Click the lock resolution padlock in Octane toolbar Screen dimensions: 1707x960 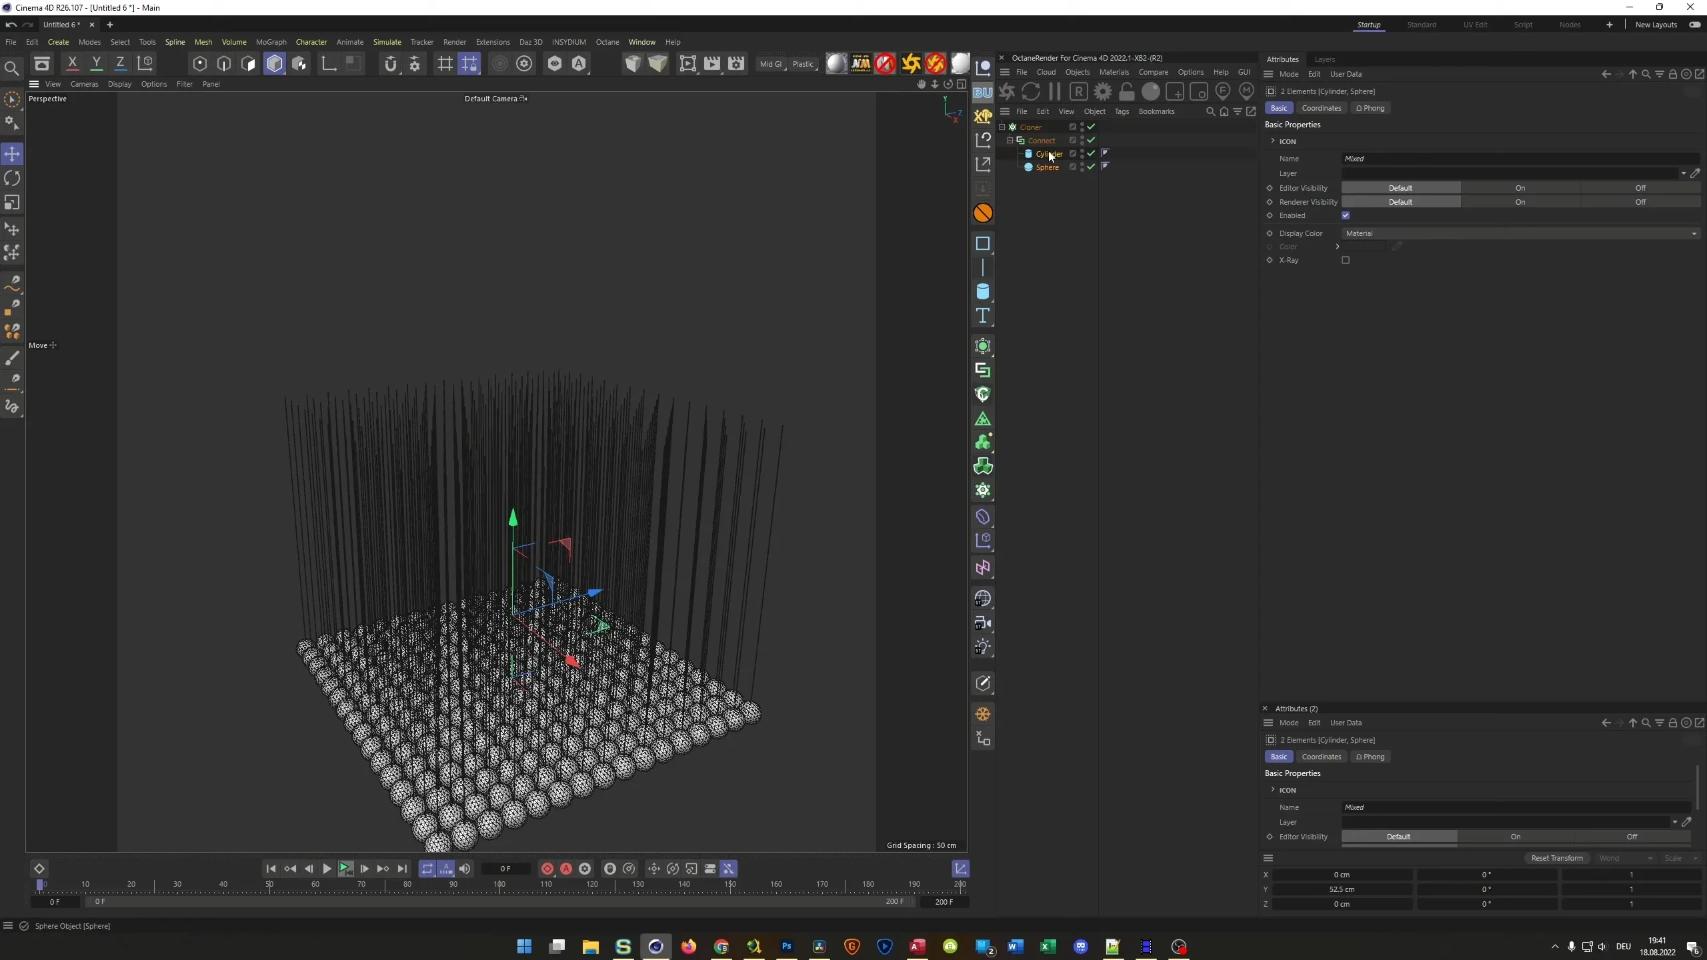point(1127,91)
